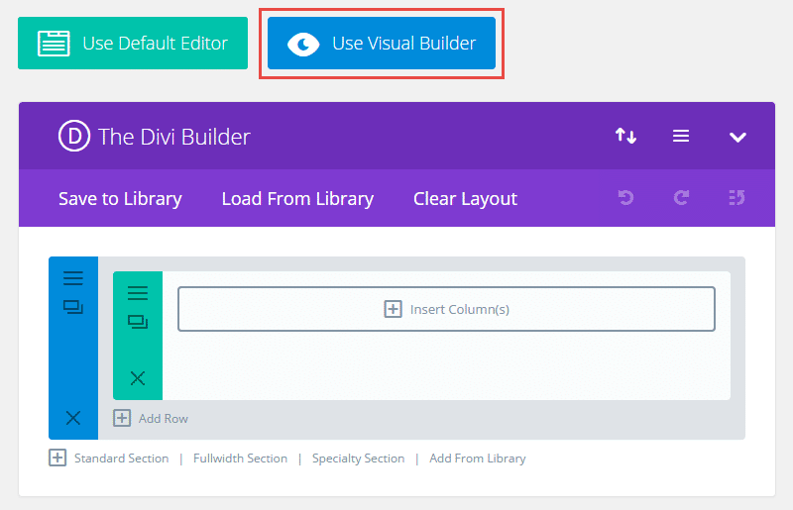Click the Use Default Editor button

tap(133, 43)
